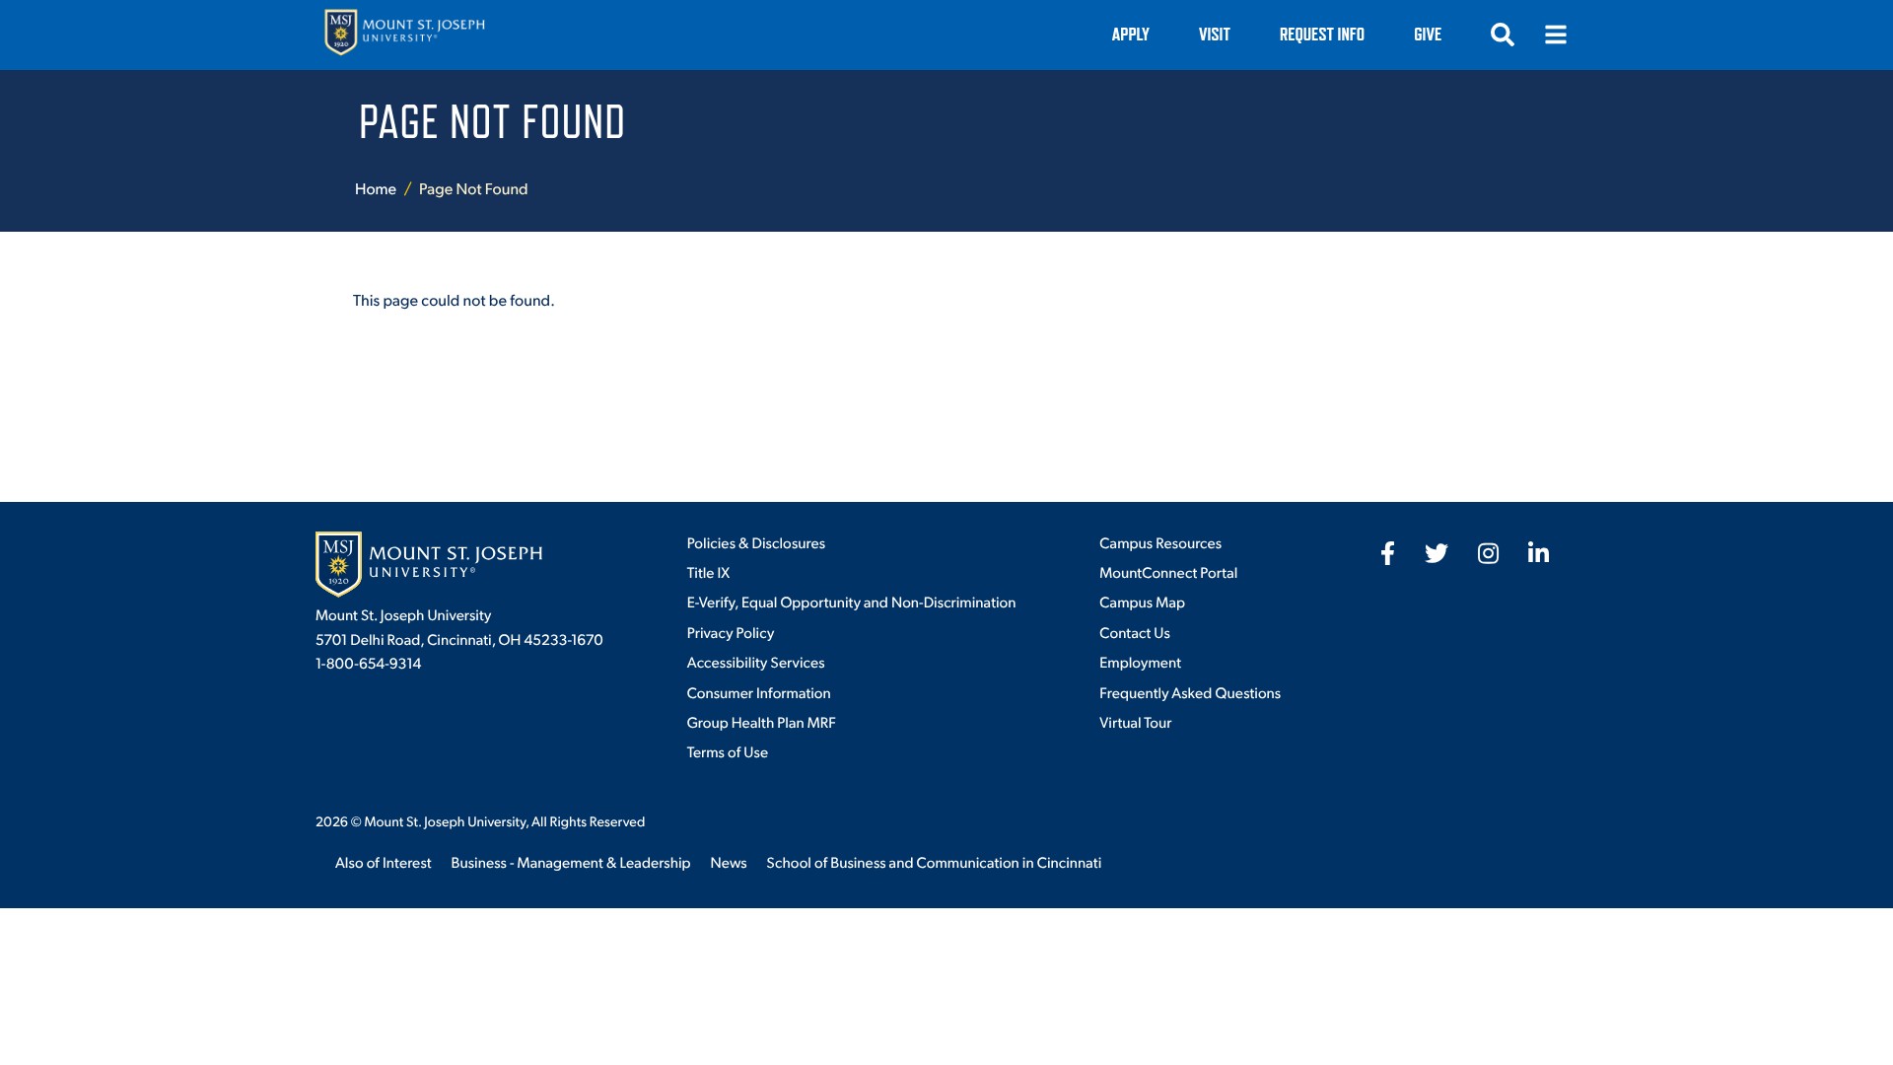This screenshot has width=1893, height=1065.
Task: Open the Employment link
Action: pos(1140,663)
